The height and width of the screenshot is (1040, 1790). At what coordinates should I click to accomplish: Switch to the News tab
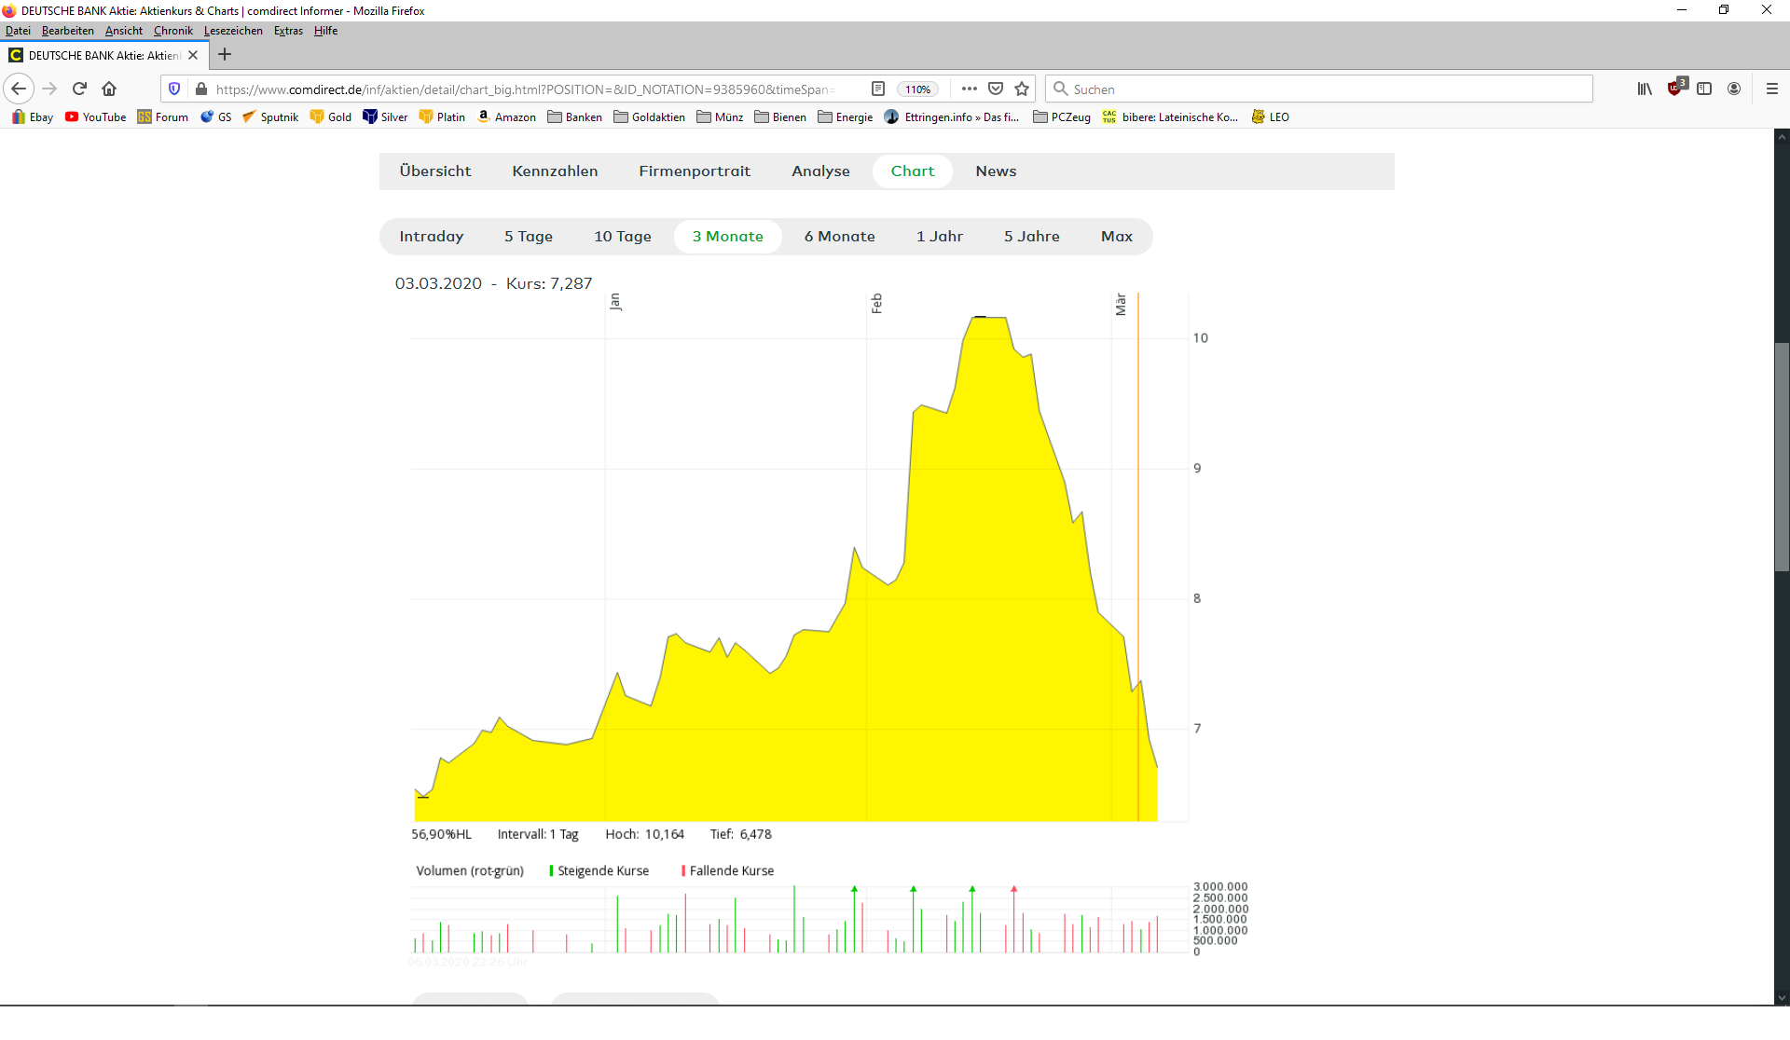[x=997, y=171]
